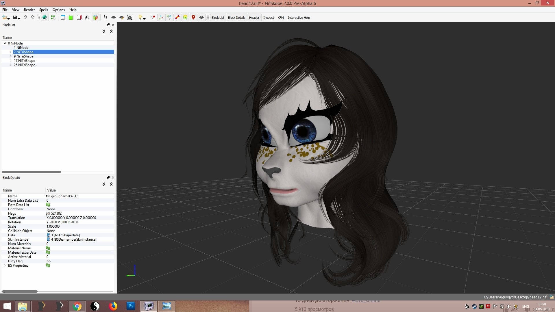The height and width of the screenshot is (312, 555).
Task: Toggle the axes display icon
Action: pos(161,17)
